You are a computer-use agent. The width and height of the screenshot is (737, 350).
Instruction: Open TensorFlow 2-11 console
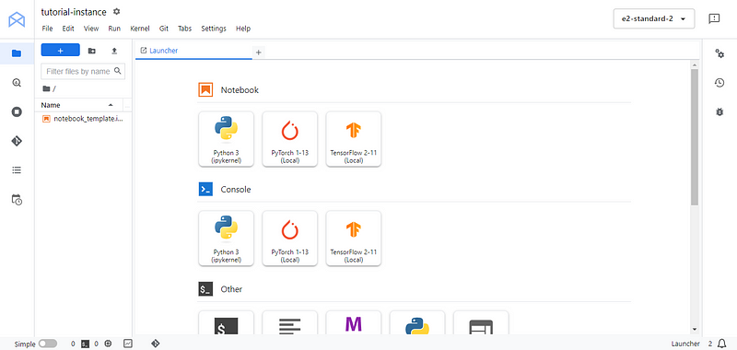pos(354,239)
